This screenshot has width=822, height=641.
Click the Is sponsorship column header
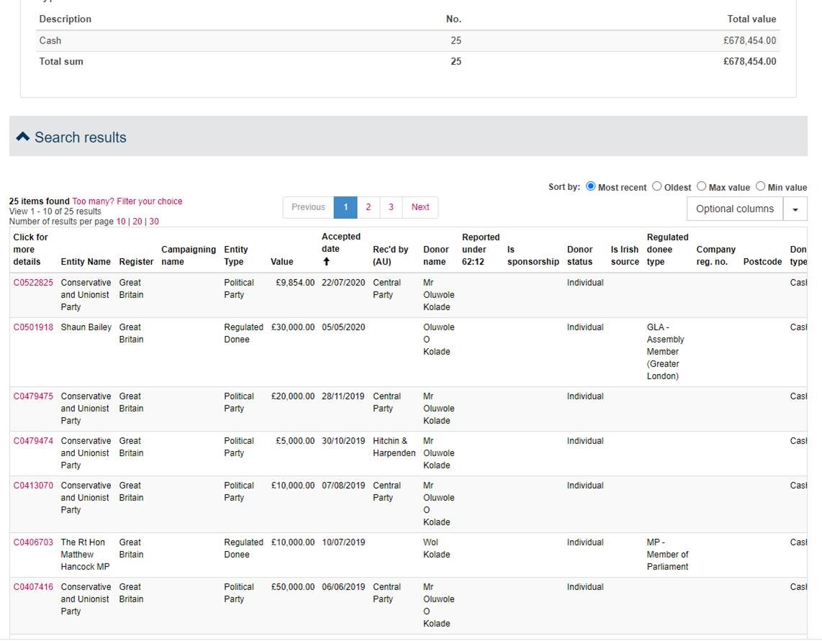click(533, 255)
